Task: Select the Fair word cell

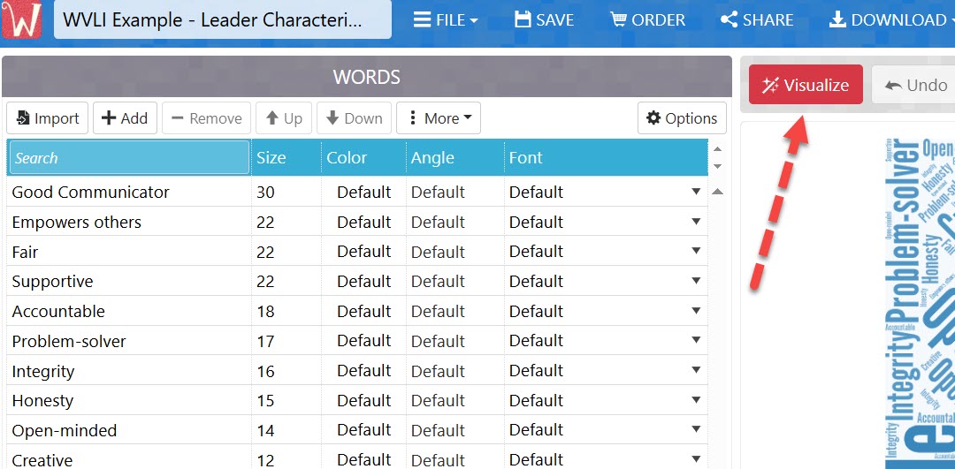Action: 129,251
